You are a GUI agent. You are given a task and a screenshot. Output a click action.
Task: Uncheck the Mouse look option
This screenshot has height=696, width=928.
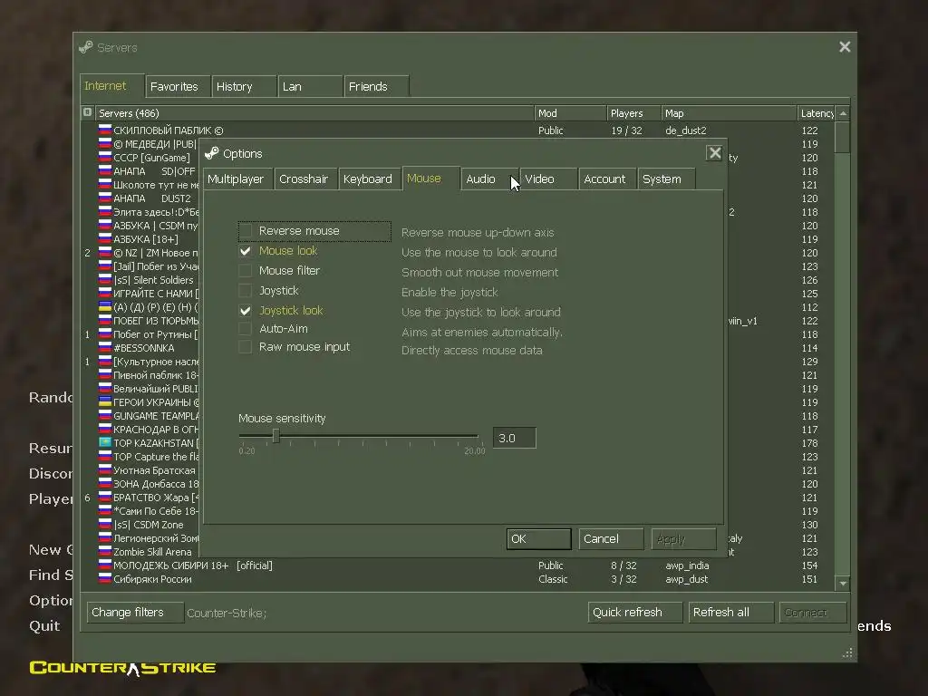tap(245, 251)
